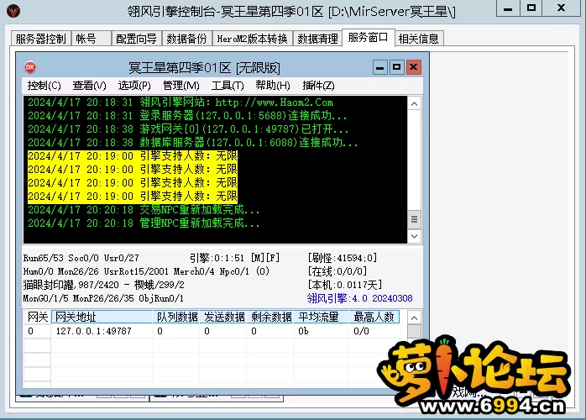The width and height of the screenshot is (586, 420).
Task: Click the red DX icon in inner window
Action: (x=30, y=67)
